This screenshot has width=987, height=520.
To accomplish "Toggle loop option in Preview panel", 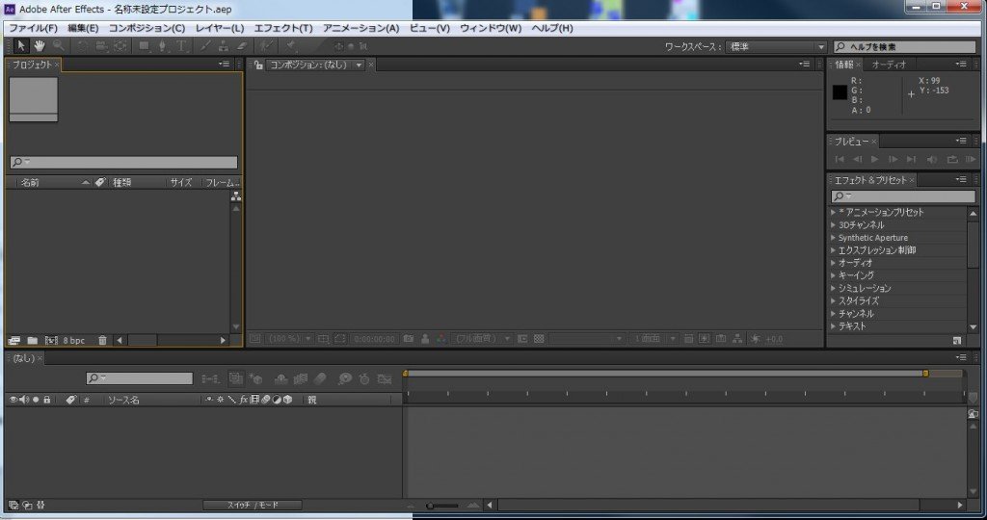I will [x=951, y=159].
